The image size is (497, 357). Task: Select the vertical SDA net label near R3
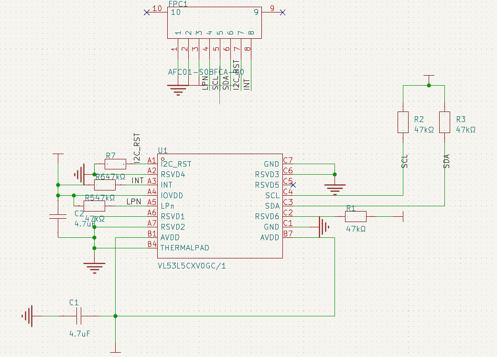pyautogui.click(x=447, y=161)
